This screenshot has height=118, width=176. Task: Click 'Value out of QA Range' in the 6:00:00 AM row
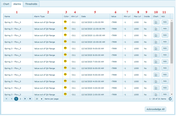tap(44, 68)
